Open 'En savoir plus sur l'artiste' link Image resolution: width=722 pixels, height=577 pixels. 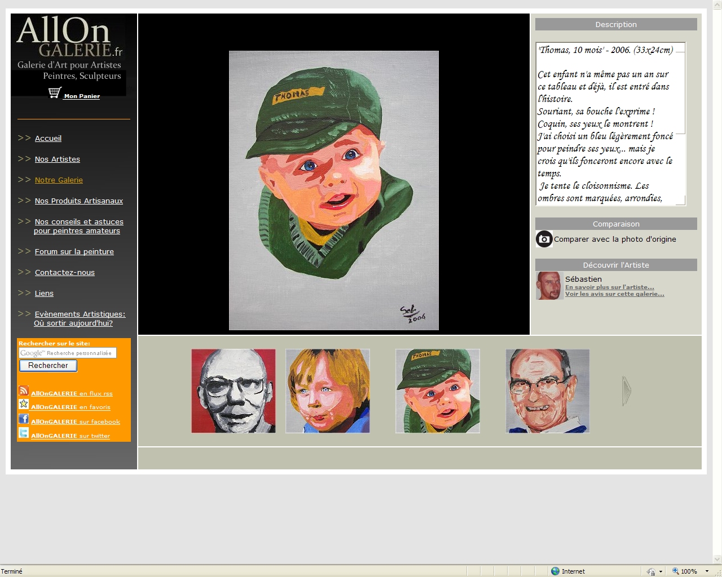click(x=609, y=287)
